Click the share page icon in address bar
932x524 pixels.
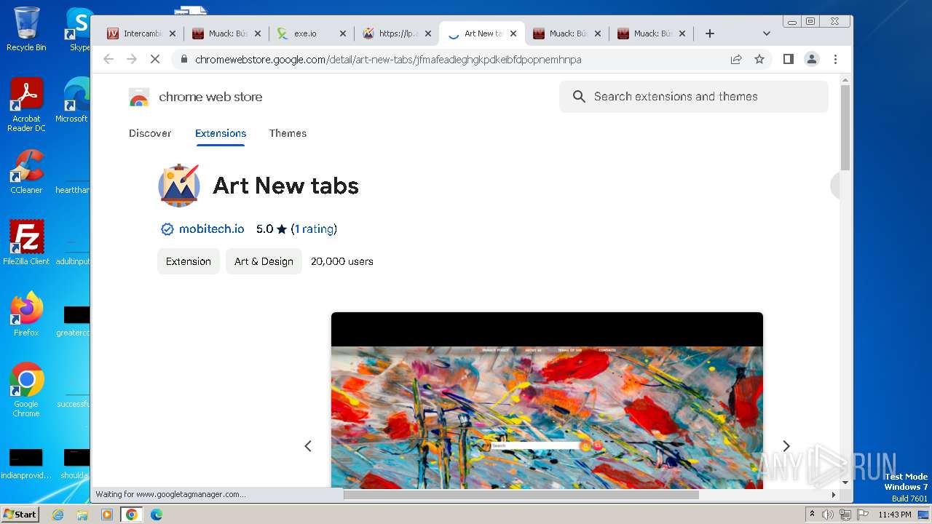coord(736,59)
